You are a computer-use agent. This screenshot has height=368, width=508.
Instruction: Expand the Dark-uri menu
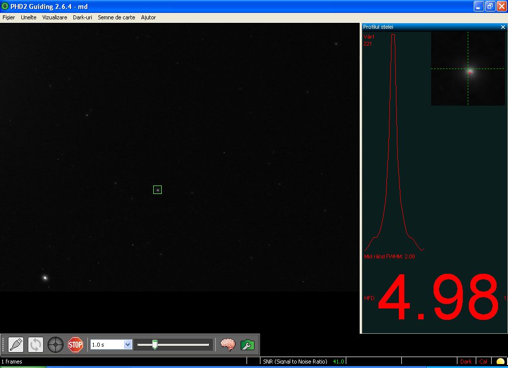[82, 17]
